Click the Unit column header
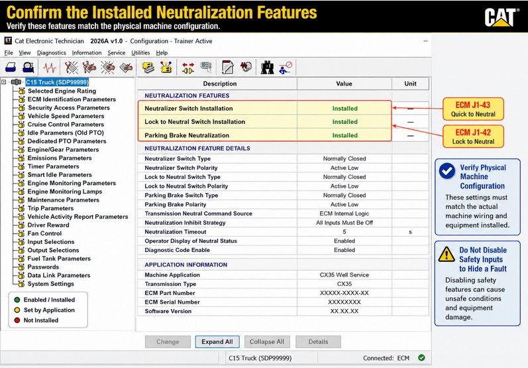The width and height of the screenshot is (528, 368). [410, 84]
